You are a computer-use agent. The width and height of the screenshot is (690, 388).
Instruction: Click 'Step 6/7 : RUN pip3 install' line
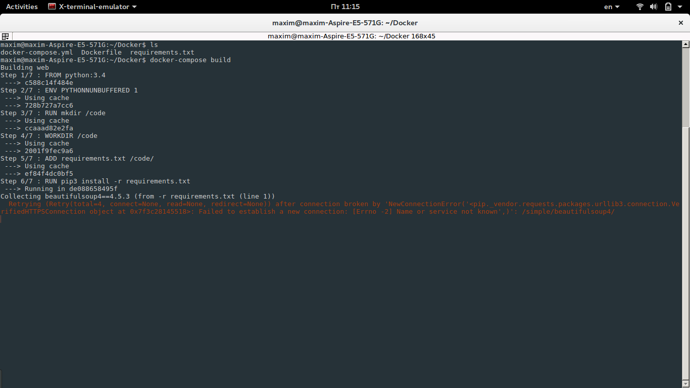95,181
